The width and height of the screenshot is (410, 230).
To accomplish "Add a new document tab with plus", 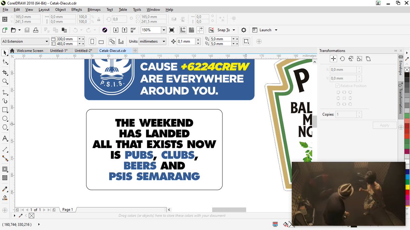I will (x=135, y=51).
